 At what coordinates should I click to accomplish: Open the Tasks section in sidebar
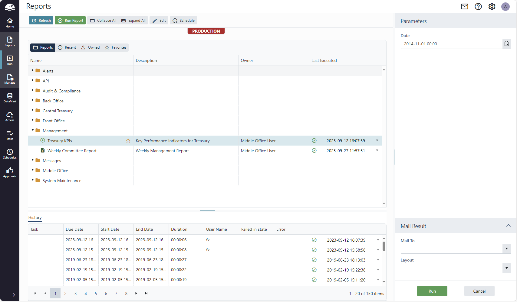point(10,135)
